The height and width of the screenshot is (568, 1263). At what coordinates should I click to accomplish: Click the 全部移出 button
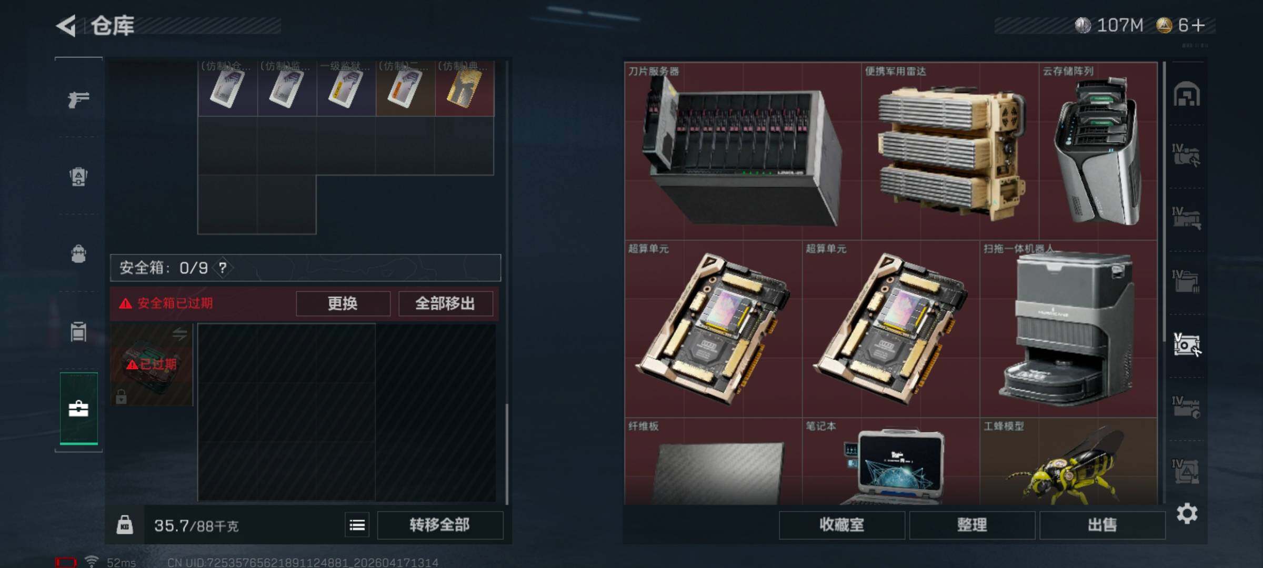tap(445, 303)
